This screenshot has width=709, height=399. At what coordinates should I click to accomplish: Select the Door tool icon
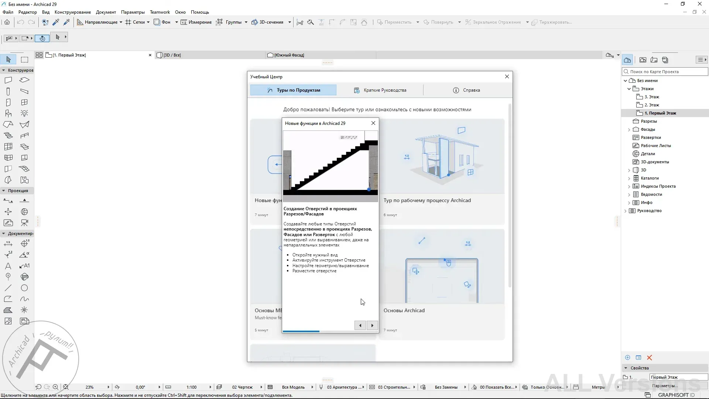click(x=8, y=102)
